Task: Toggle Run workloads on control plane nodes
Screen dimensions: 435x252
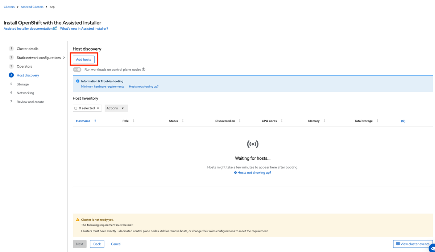Action: [77, 70]
